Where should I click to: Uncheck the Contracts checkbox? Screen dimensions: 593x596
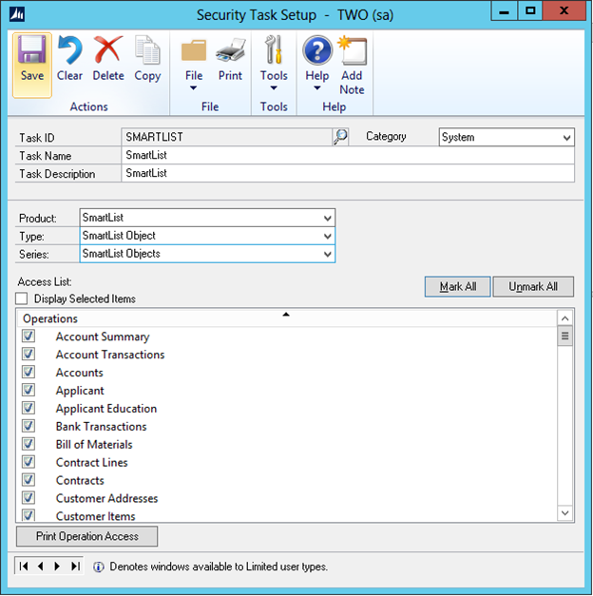[29, 480]
